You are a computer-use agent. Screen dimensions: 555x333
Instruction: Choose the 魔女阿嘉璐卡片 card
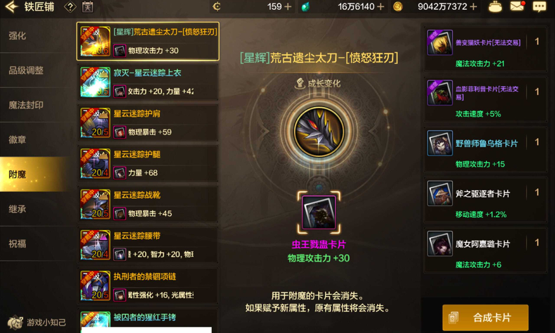tap(486, 251)
